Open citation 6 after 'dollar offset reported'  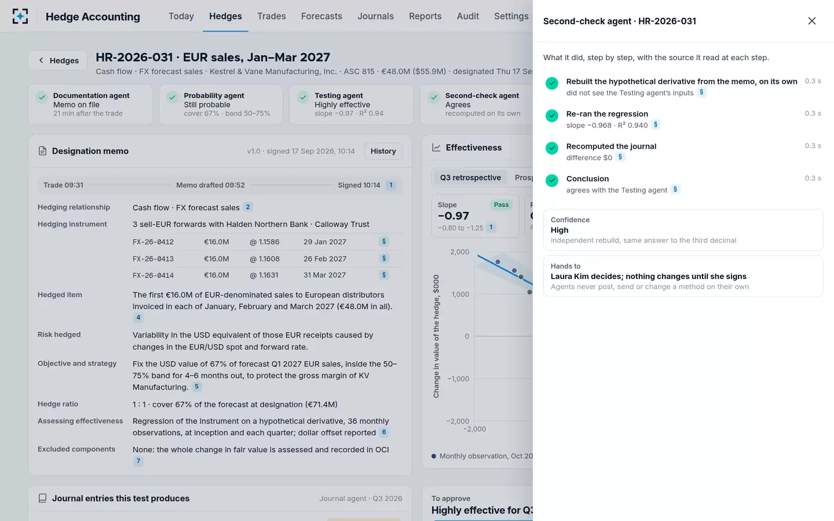pos(384,432)
